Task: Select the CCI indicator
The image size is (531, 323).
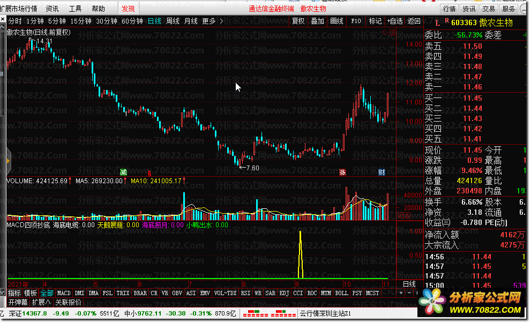Action: click(298, 293)
